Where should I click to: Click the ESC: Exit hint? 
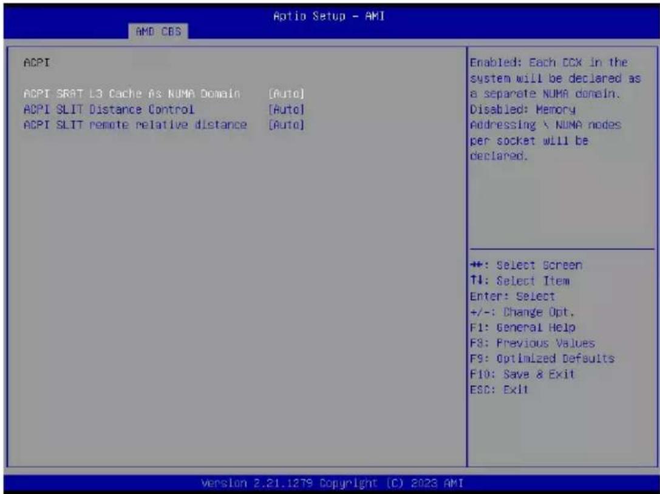pos(499,390)
